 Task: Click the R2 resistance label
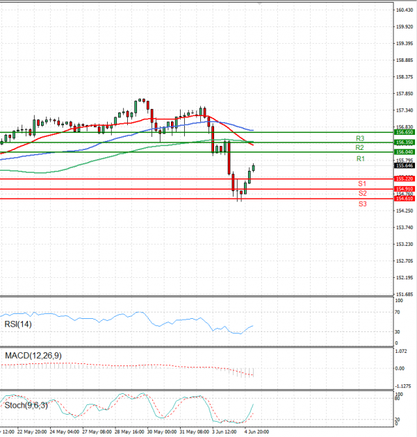359,148
